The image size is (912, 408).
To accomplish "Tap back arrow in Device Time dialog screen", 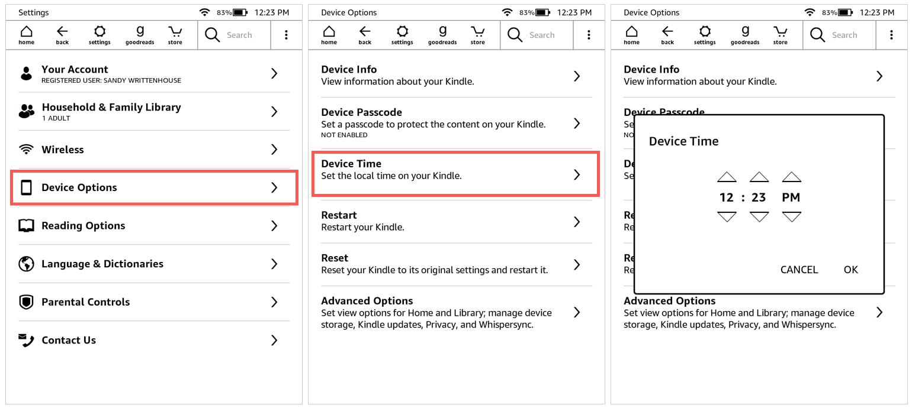I will tap(667, 35).
